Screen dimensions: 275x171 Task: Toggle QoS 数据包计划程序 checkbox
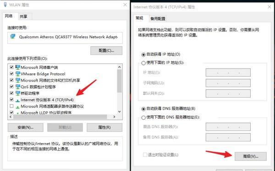pos(11,86)
